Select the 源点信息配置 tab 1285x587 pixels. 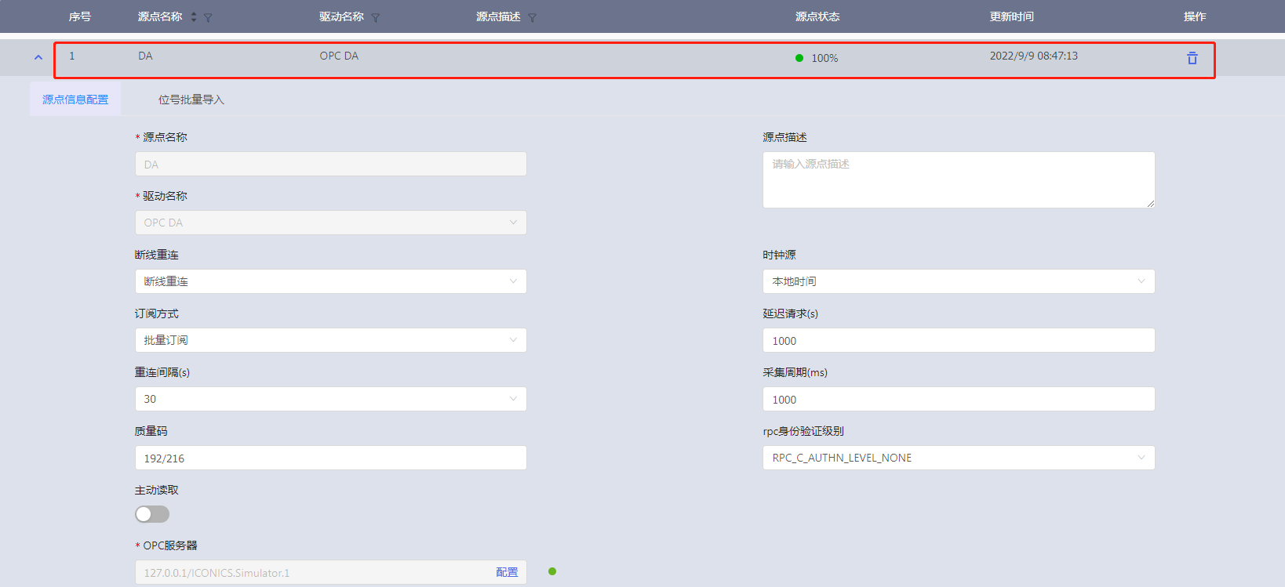point(75,100)
